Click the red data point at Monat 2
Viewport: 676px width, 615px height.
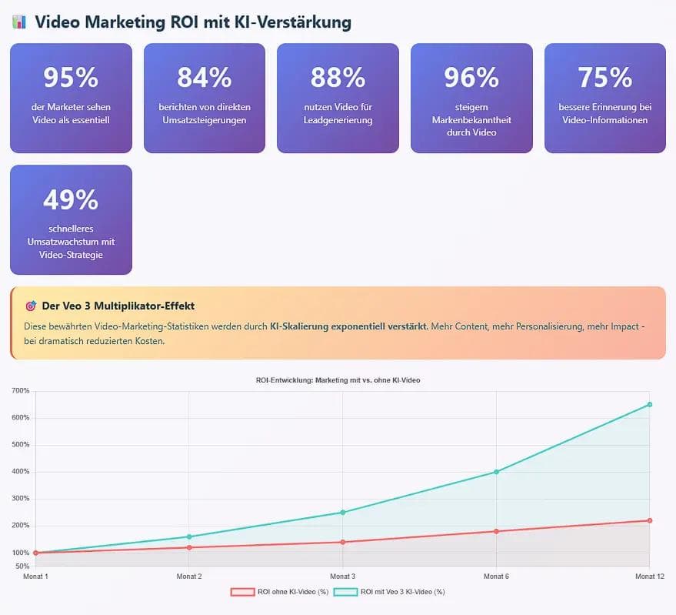(189, 547)
